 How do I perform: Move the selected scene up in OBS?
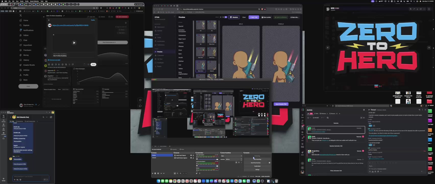[x=161, y=173]
